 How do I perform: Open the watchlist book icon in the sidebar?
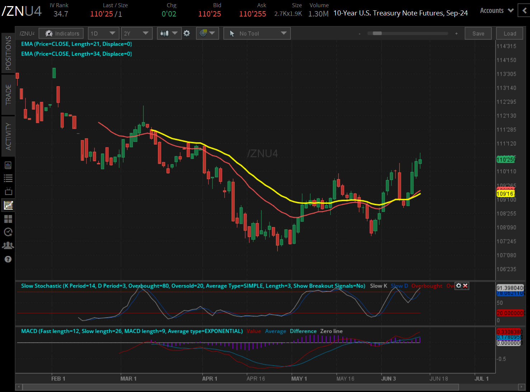coord(8,165)
